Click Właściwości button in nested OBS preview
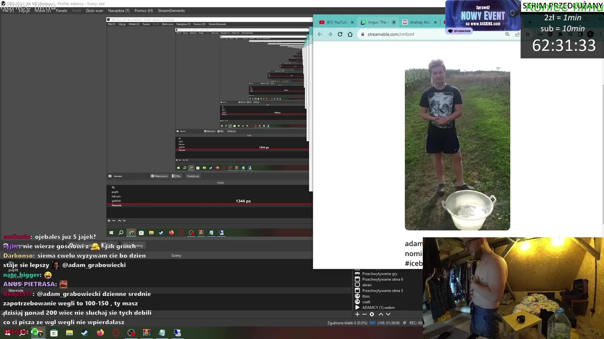The image size is (604, 339). (x=159, y=176)
